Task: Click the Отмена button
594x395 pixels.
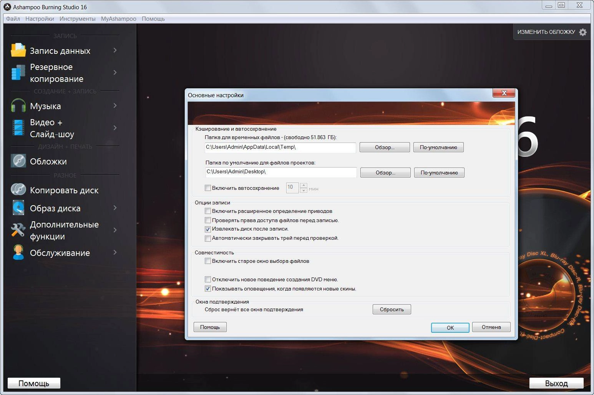Action: (x=491, y=327)
